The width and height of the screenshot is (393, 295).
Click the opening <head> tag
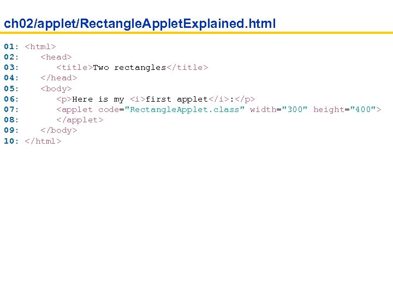[x=56, y=57]
